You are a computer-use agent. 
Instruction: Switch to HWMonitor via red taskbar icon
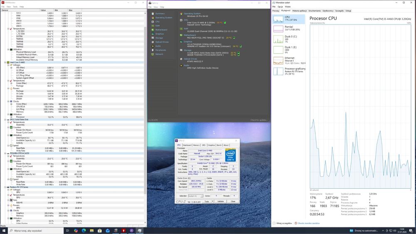click(x=124, y=231)
